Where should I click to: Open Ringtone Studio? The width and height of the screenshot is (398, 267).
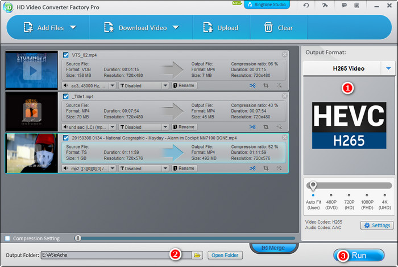267,5
